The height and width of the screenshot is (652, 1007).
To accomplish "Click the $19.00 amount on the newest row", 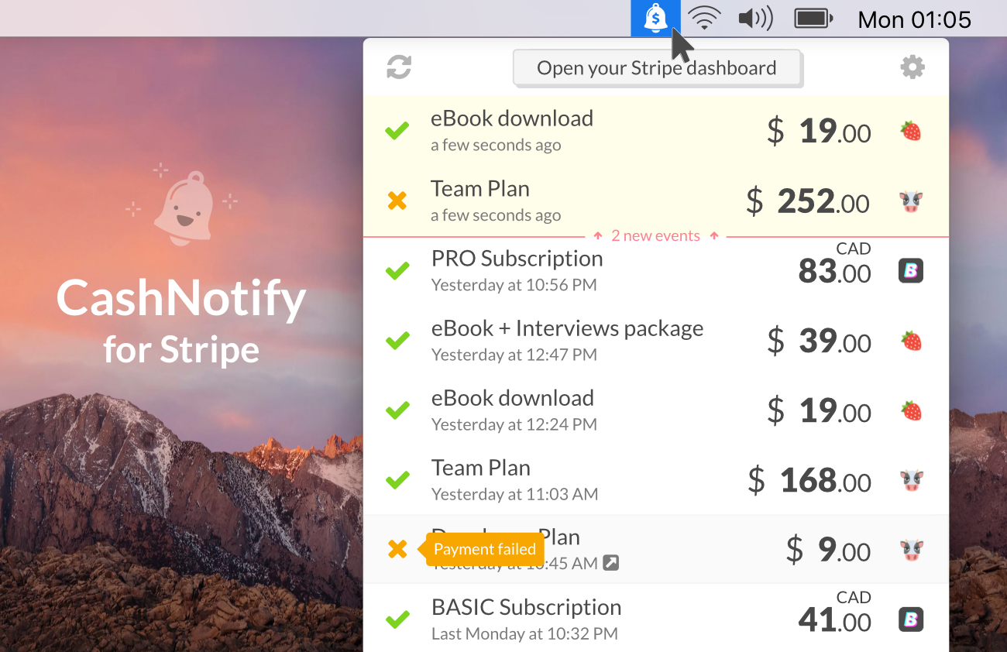I will (x=819, y=132).
